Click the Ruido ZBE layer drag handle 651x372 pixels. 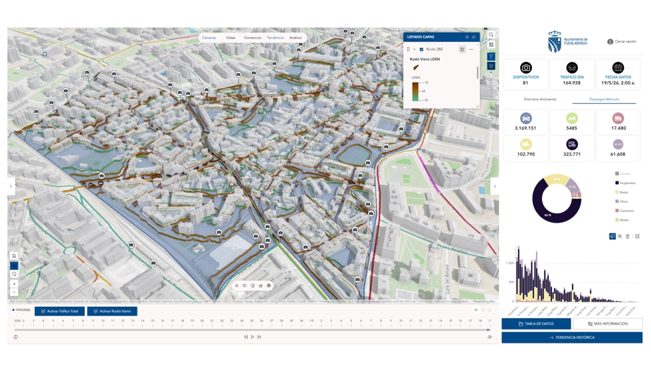click(408, 49)
